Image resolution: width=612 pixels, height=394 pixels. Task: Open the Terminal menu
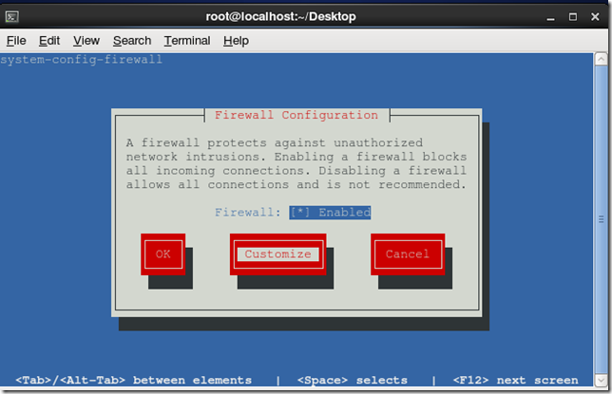point(187,41)
